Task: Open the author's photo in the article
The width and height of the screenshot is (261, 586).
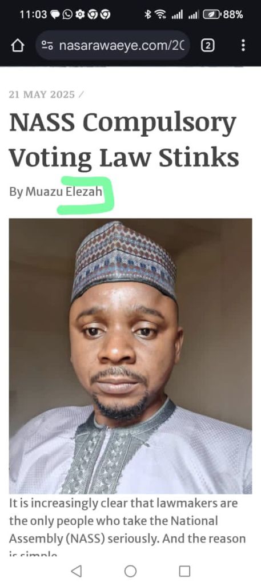Action: [130, 356]
